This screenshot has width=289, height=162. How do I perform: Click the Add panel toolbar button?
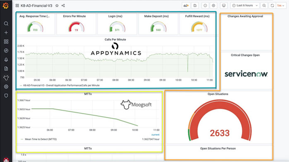click(186, 5)
